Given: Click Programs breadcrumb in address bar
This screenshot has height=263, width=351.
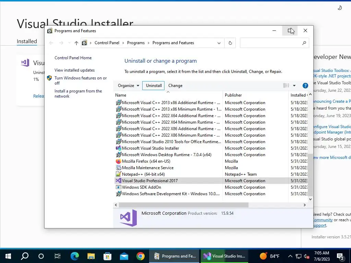Looking at the screenshot, I should [136, 43].
